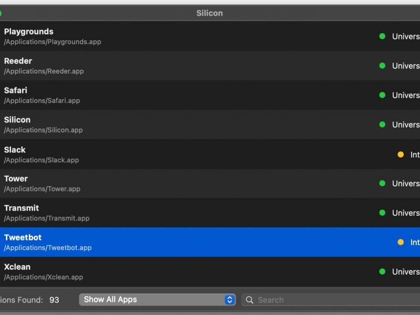Click the yellow status dot for Slack
This screenshot has height=315, width=420.
(401, 154)
